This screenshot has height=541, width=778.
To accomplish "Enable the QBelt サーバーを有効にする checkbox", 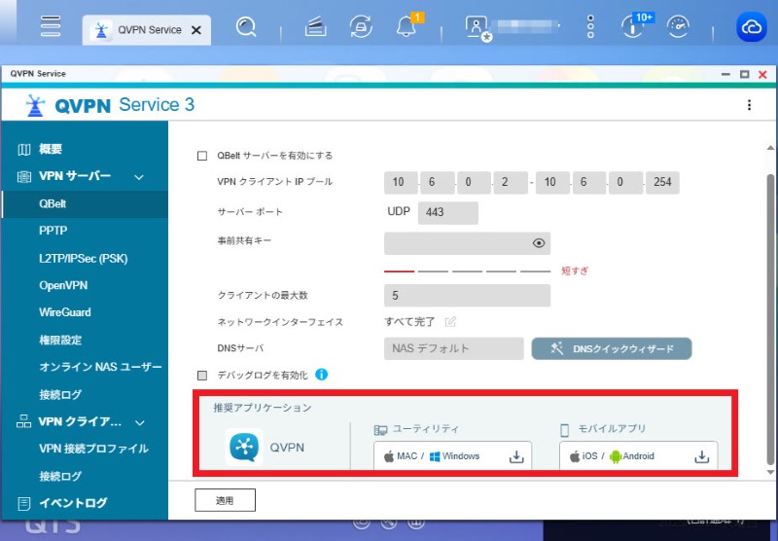I will (x=202, y=156).
